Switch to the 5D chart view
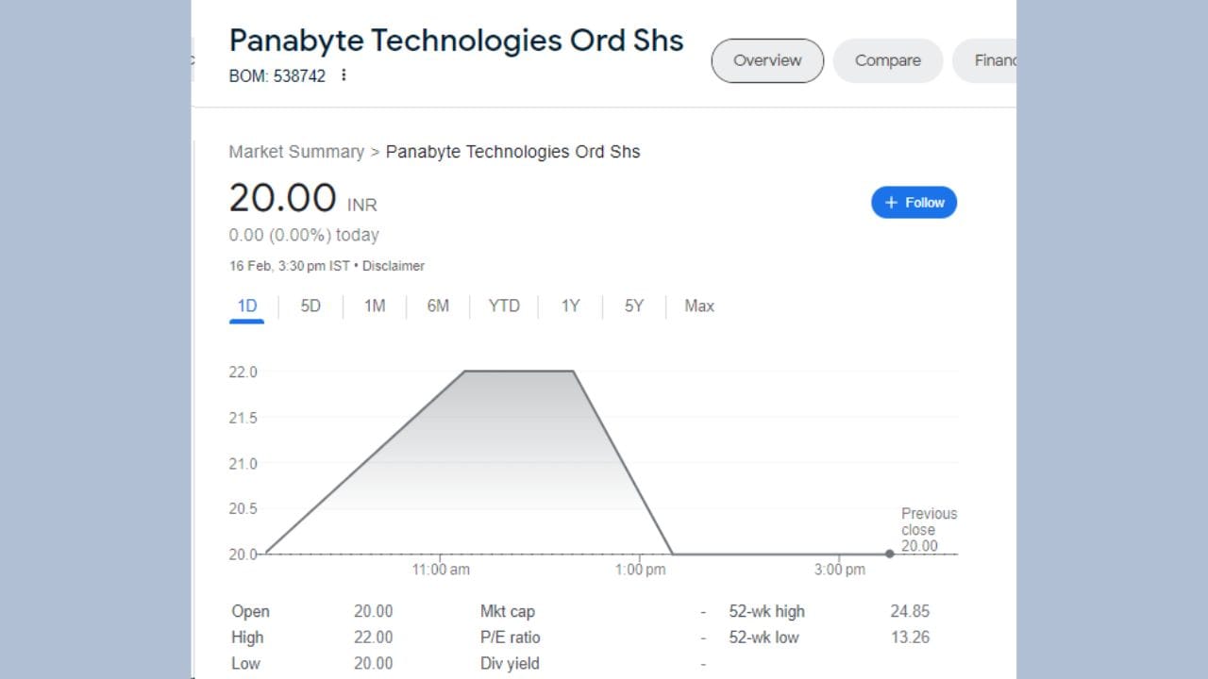 coord(310,306)
